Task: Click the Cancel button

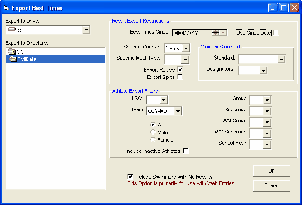Action: [x=272, y=186]
